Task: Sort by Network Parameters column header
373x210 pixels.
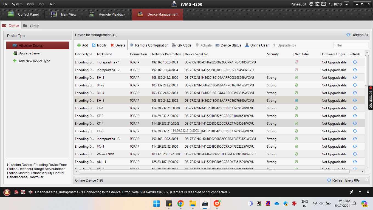Action: coord(167,54)
